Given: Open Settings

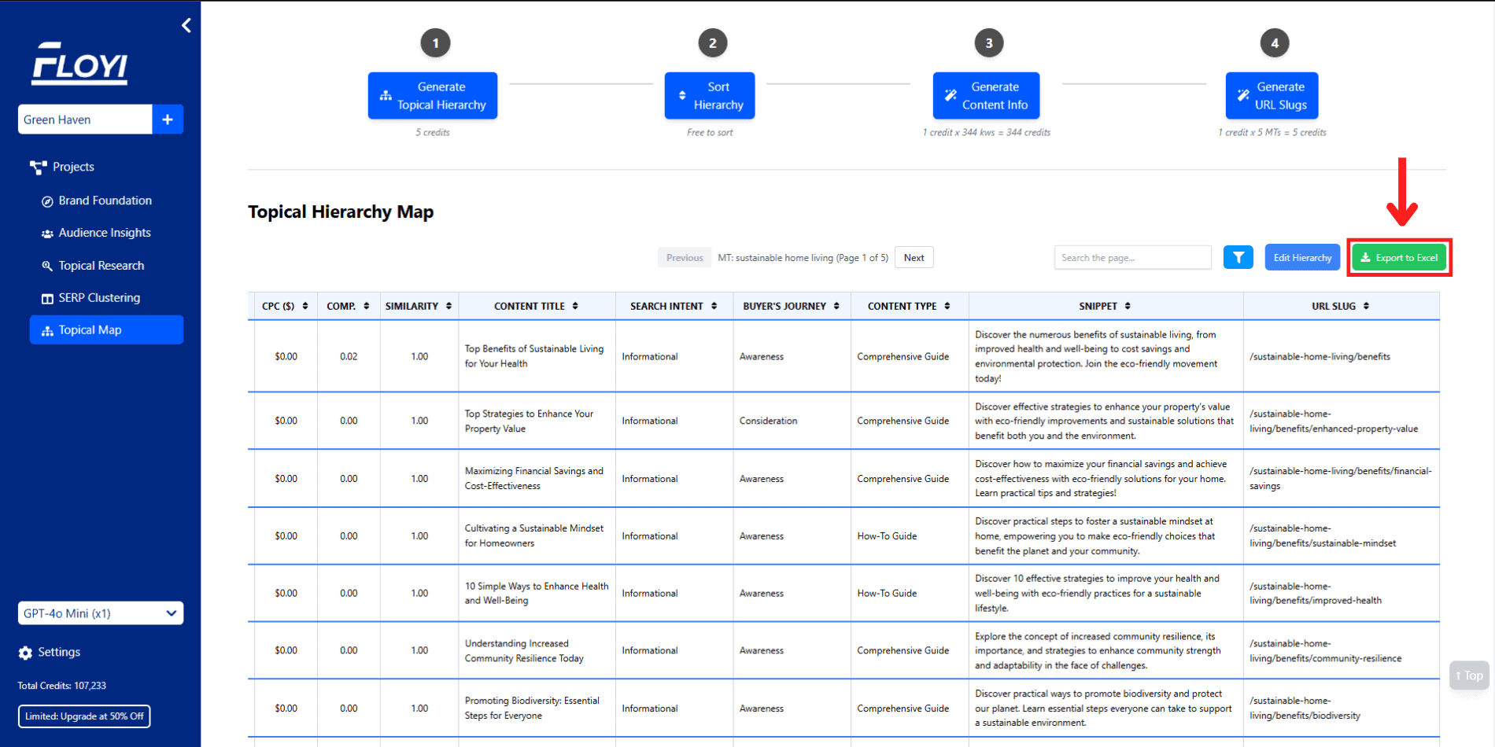Looking at the screenshot, I should click(59, 652).
